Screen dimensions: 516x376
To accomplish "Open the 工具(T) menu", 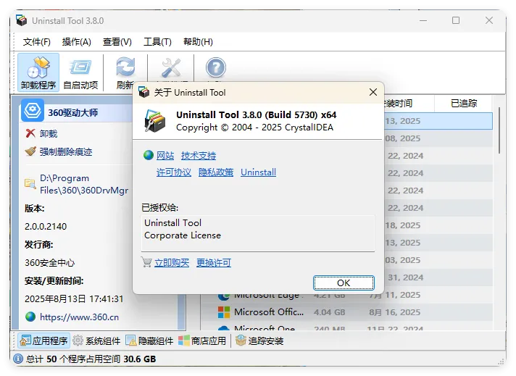I will click(157, 42).
